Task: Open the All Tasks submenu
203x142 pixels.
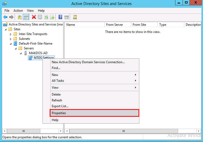Action: [x=94, y=81]
